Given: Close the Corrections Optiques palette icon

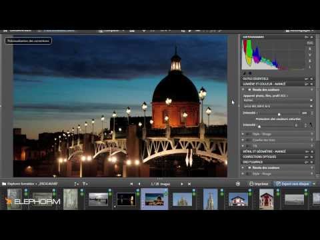Looking at the screenshot, I should (312, 157).
